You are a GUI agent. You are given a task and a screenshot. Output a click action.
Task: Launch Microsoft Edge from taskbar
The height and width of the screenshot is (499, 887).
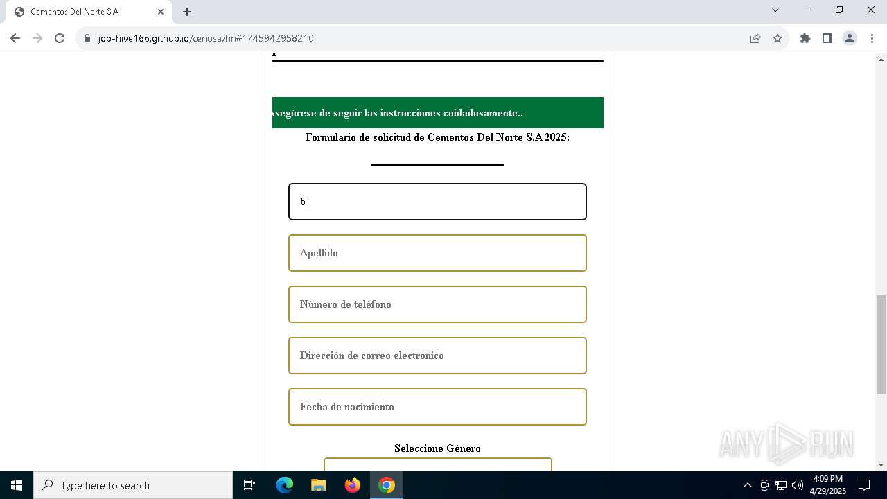[x=285, y=485]
